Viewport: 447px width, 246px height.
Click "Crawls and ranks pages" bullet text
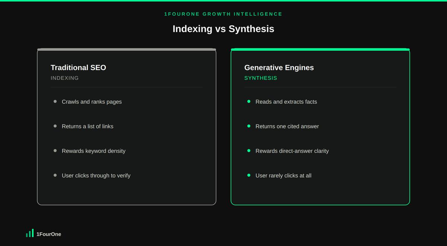click(92, 102)
